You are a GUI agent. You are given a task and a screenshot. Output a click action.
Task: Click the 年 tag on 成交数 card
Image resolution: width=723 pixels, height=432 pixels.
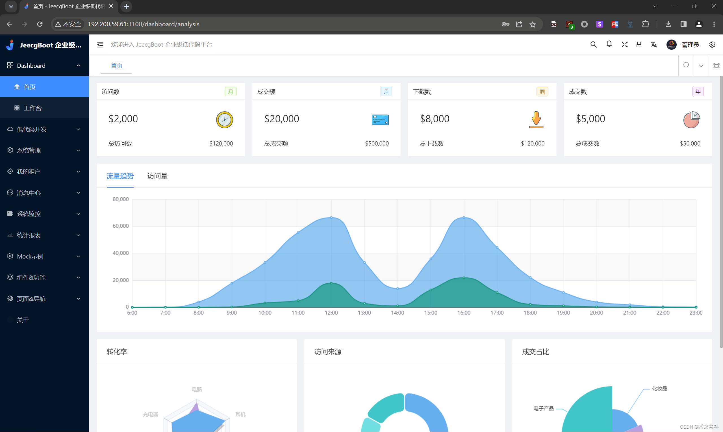(698, 92)
